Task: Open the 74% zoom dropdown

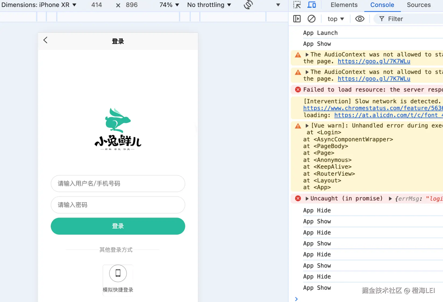Action: coord(169,5)
